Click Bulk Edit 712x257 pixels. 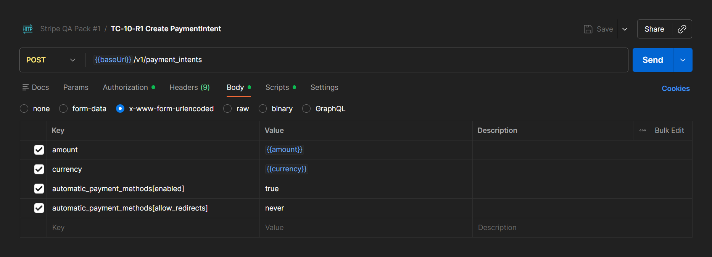[x=669, y=131]
